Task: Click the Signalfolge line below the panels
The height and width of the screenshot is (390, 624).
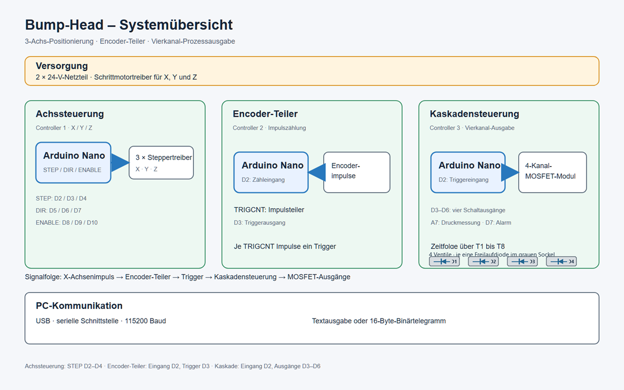Action: 187,277
